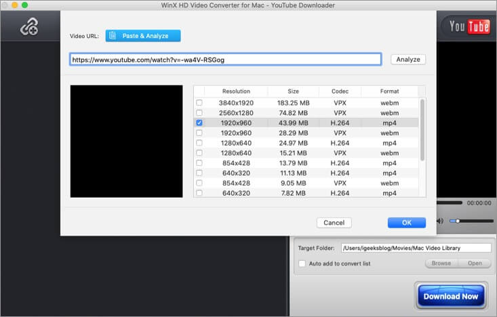
Task: Click the Analyze button
Action: 408,60
